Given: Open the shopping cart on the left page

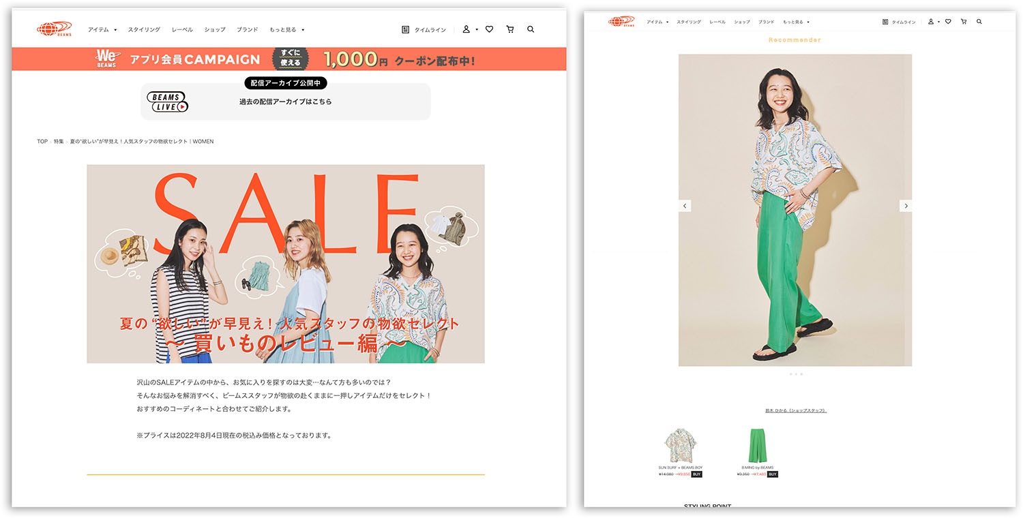Looking at the screenshot, I should 510,29.
